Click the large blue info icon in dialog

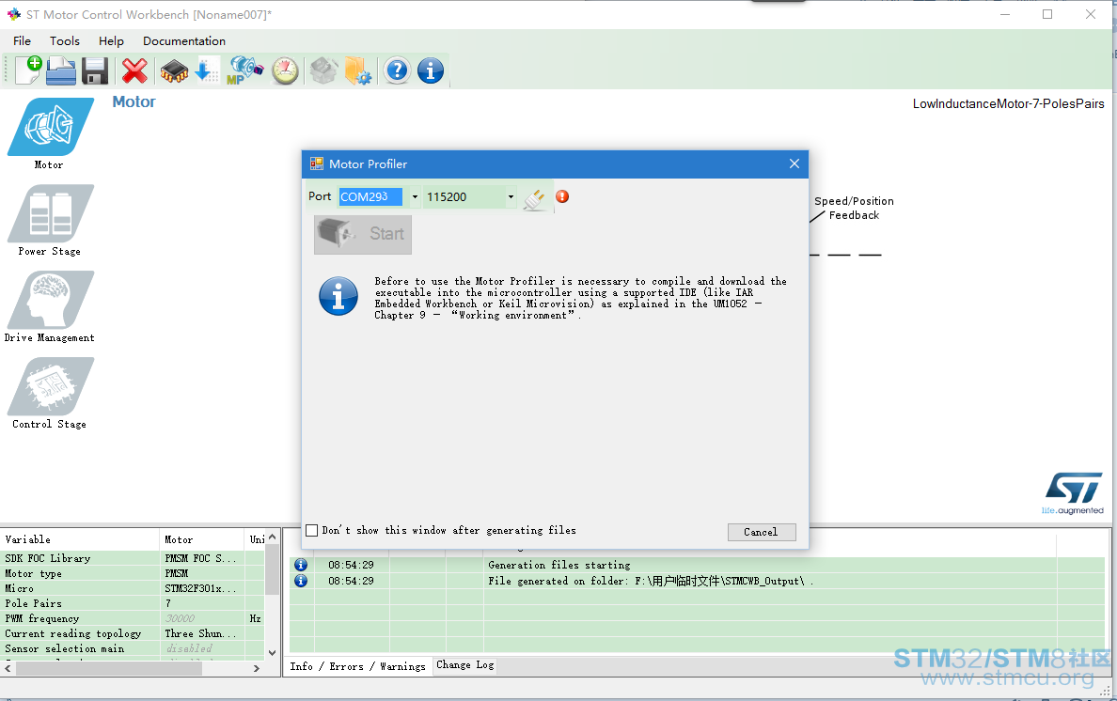(x=338, y=296)
